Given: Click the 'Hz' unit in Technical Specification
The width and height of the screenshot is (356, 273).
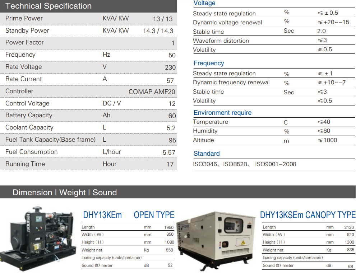Looking at the screenshot, I should pyautogui.click(x=106, y=55).
